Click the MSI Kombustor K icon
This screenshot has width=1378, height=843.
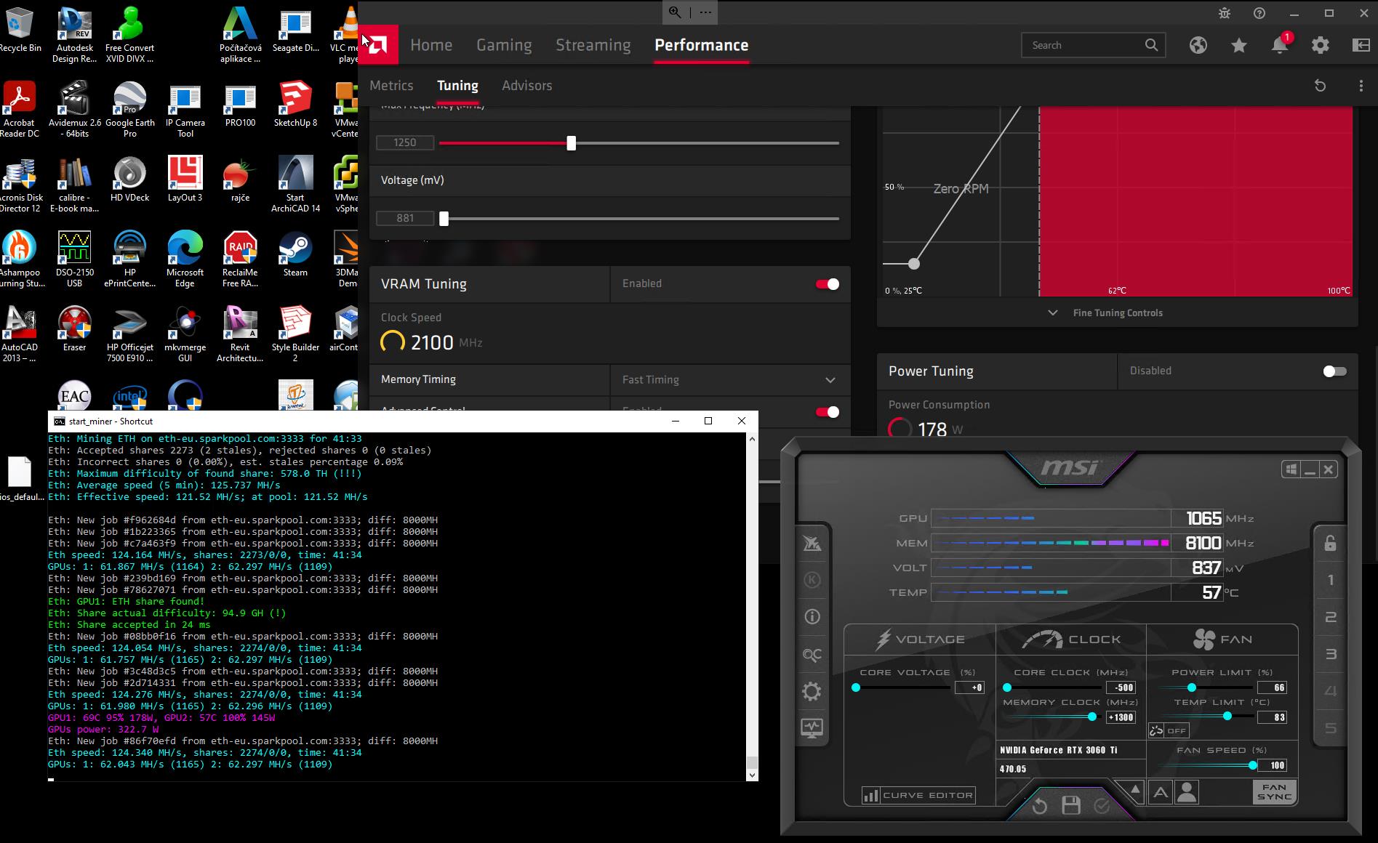812,580
